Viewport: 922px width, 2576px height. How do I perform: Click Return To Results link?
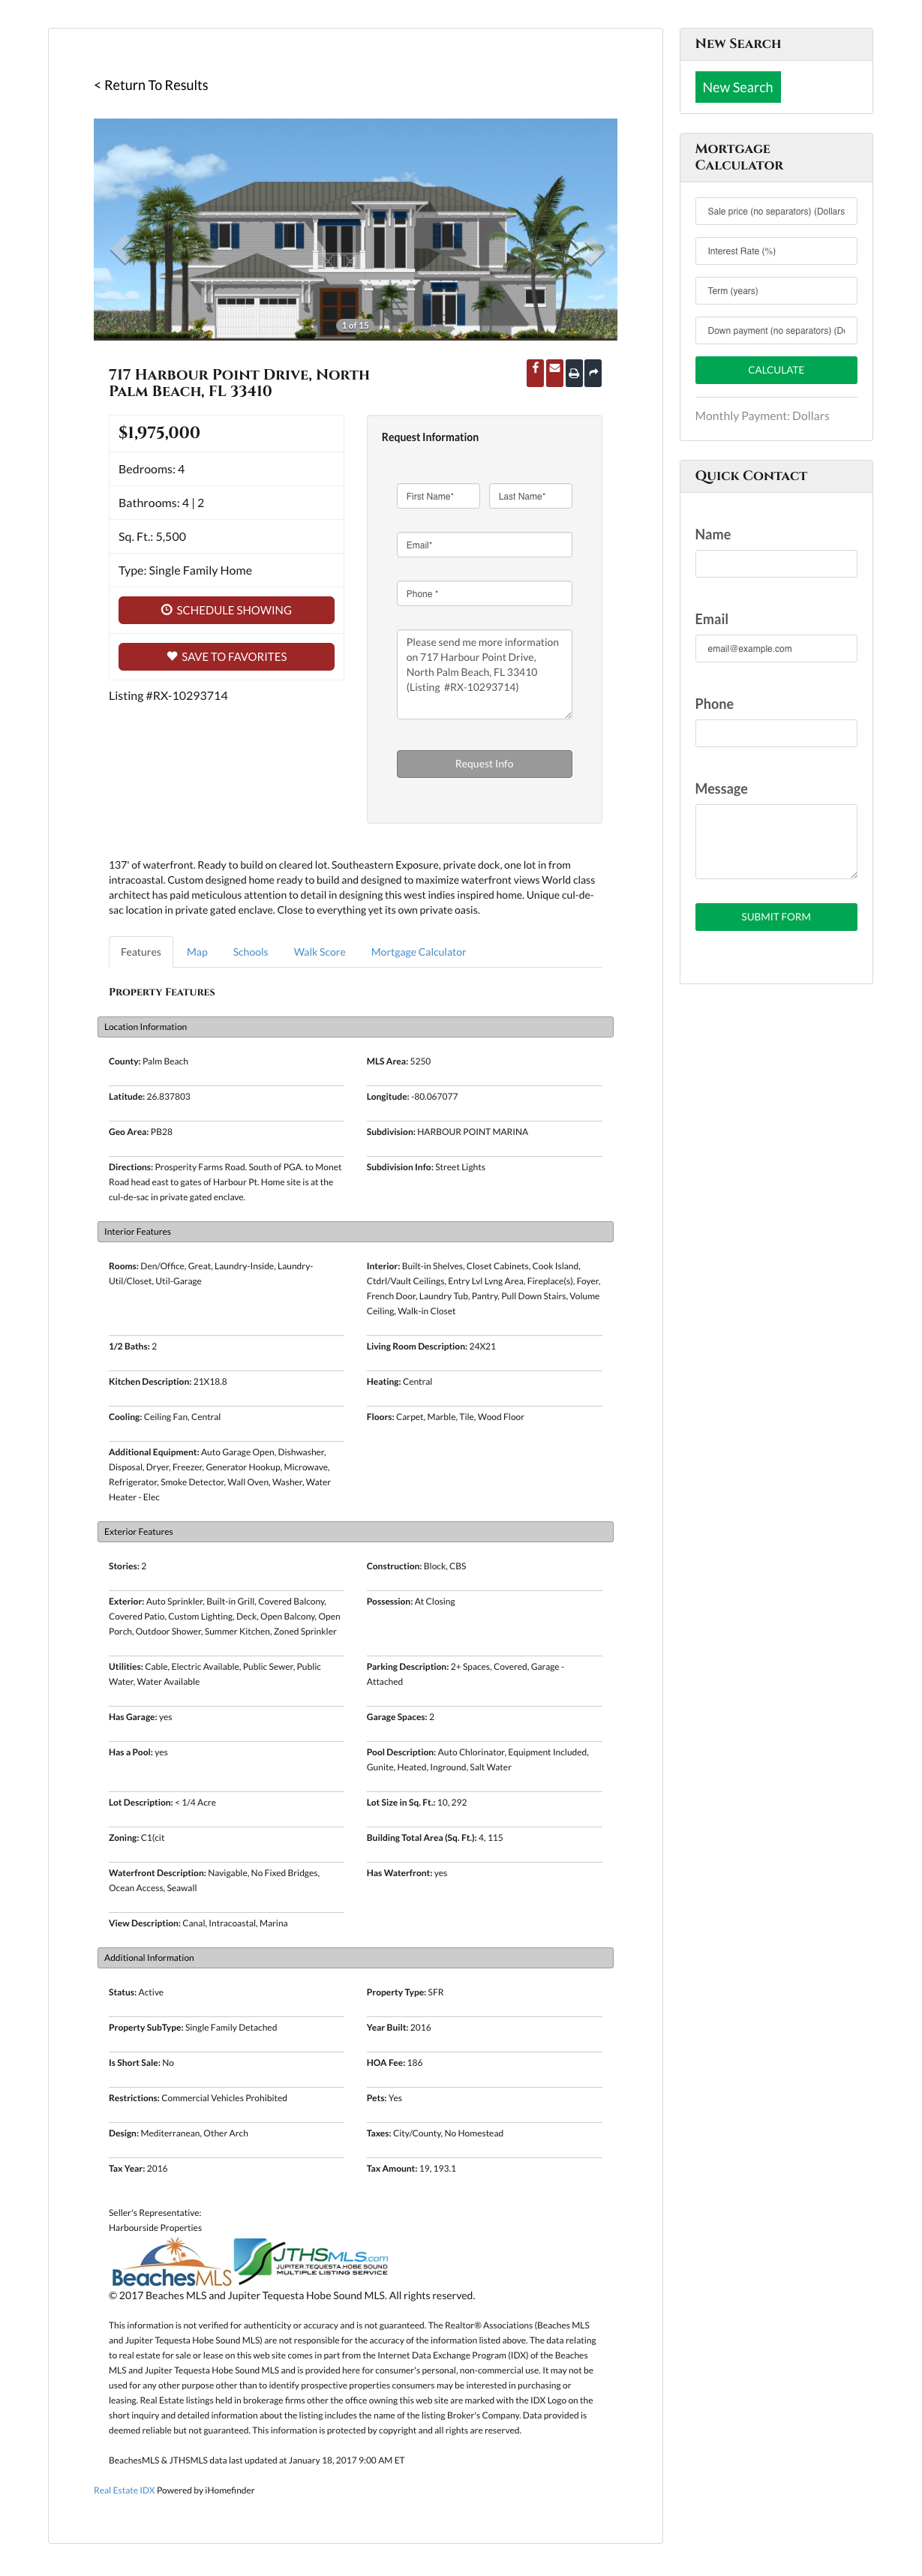(x=151, y=85)
